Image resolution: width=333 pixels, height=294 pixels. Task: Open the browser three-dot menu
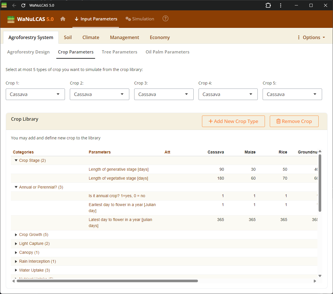pyautogui.click(x=280, y=5)
